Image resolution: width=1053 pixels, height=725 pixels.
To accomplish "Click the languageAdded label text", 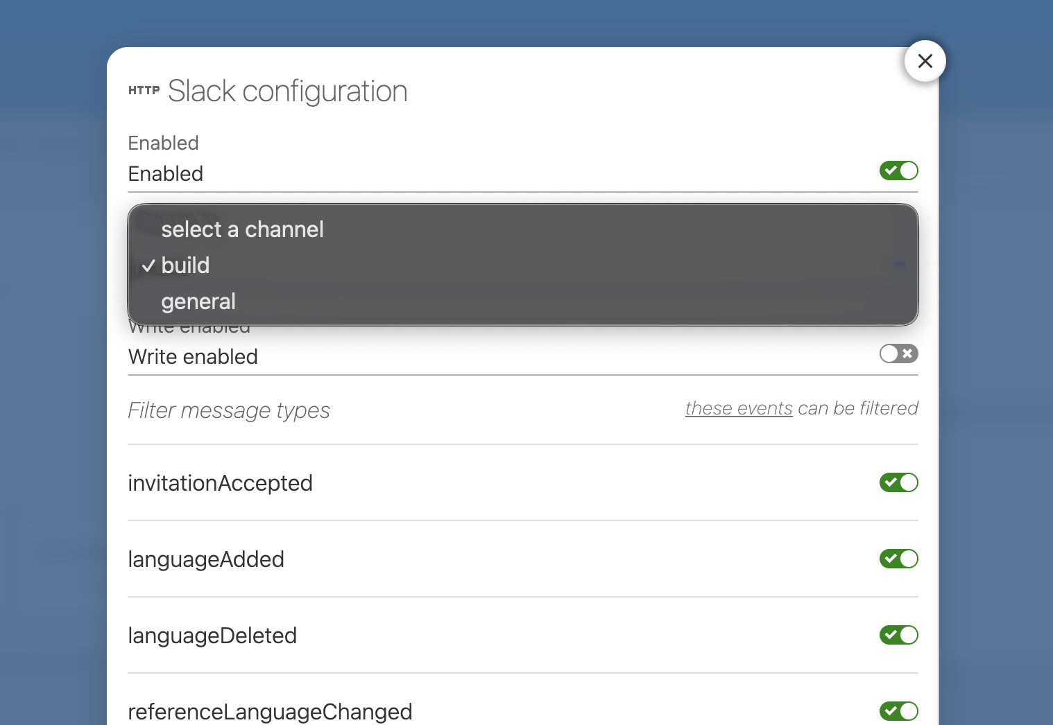I will coord(206,559).
